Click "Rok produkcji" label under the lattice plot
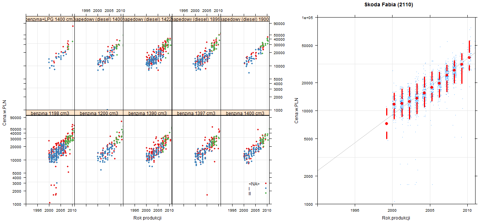 147,218
